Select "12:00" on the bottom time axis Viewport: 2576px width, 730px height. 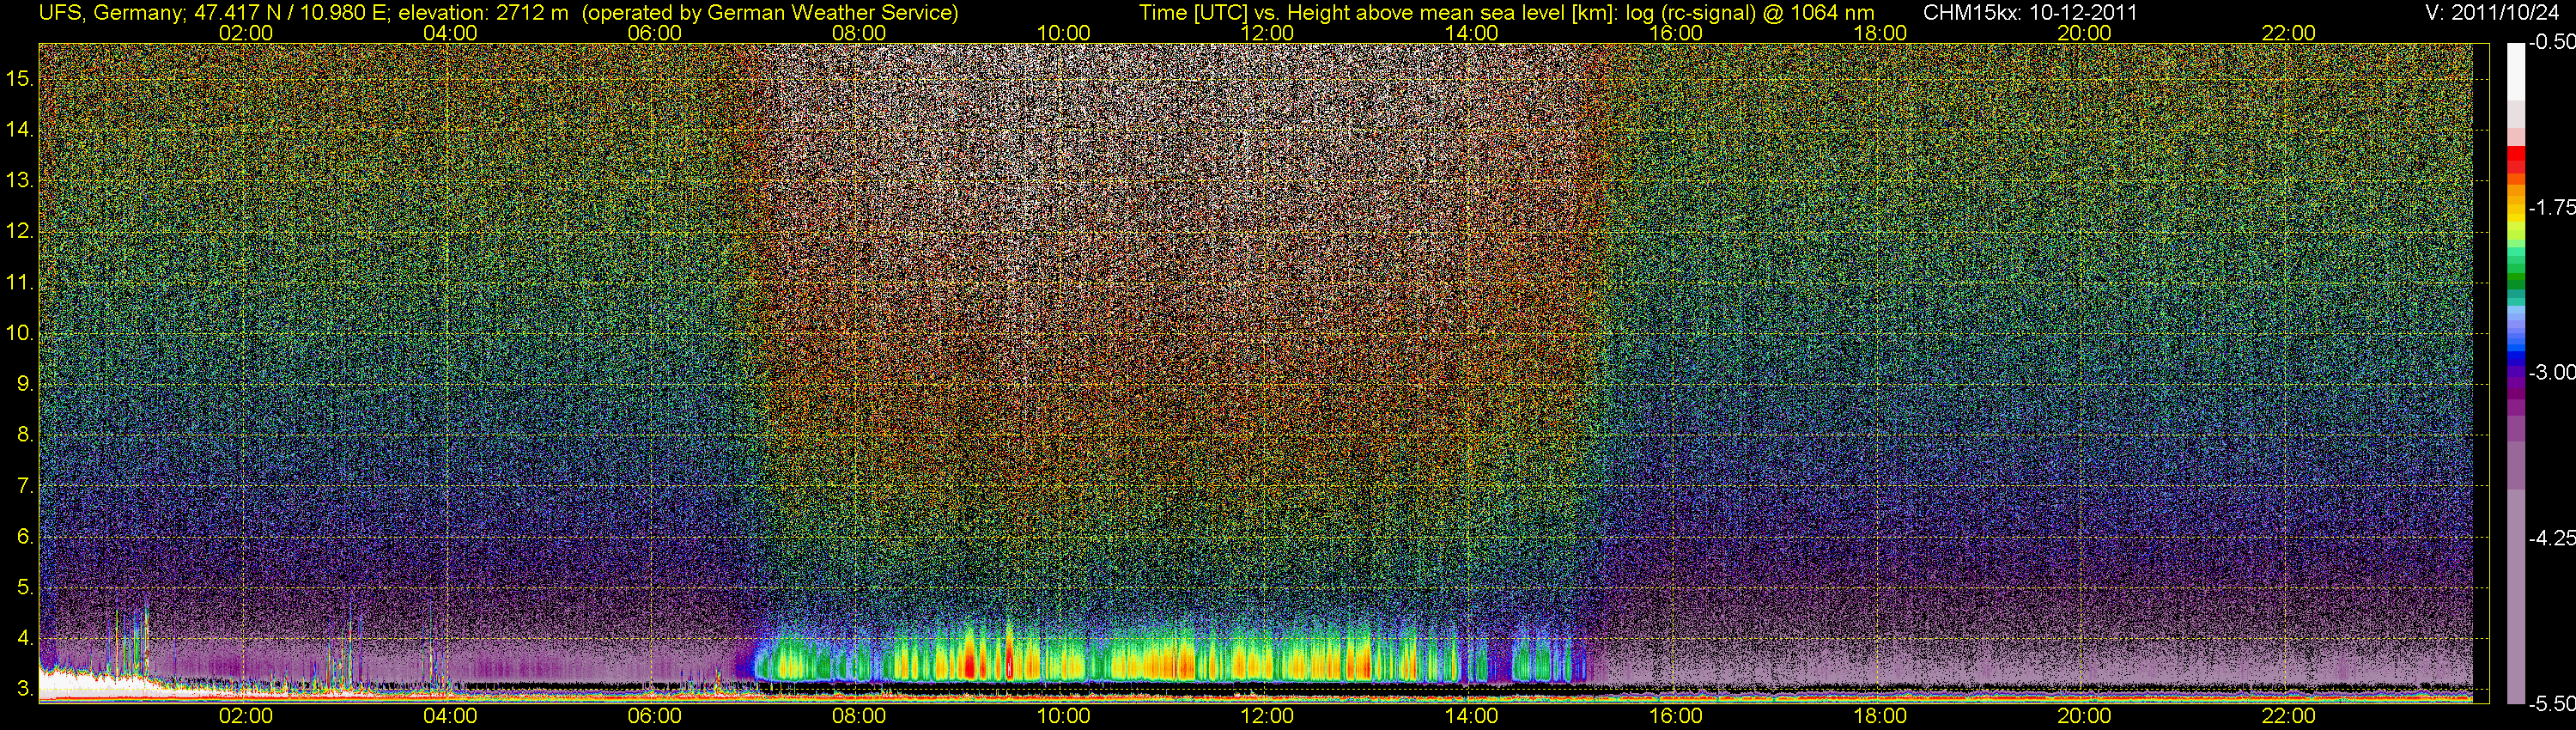[1267, 716]
